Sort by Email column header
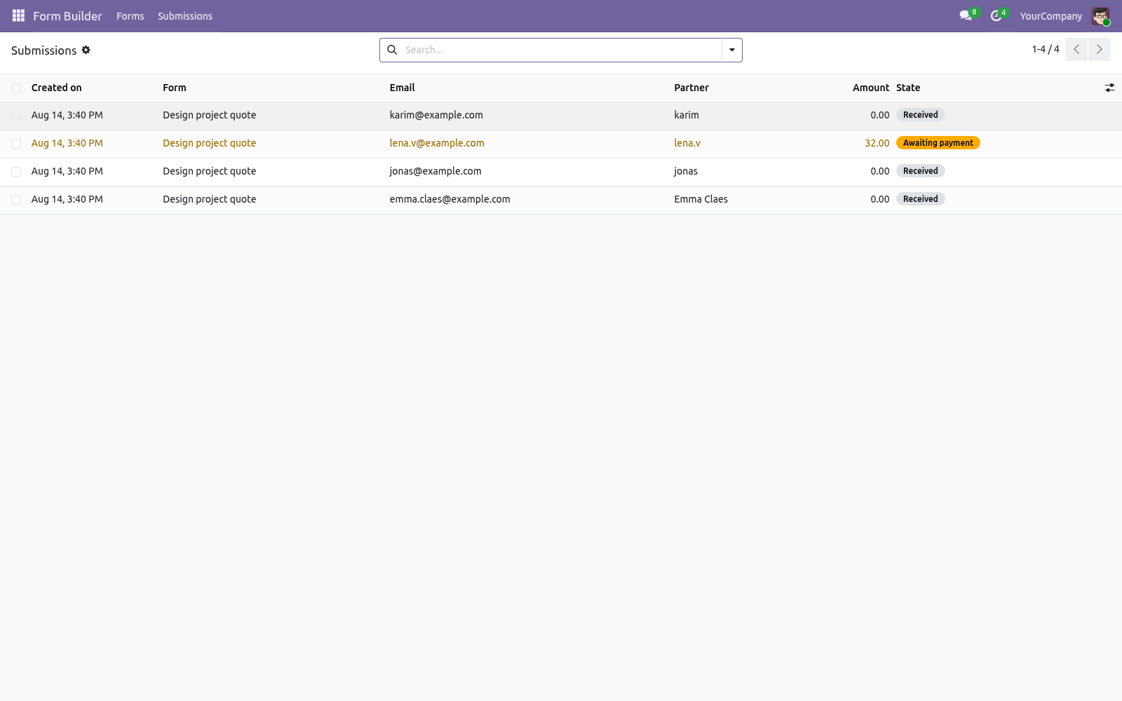Image resolution: width=1122 pixels, height=701 pixels. [403, 88]
